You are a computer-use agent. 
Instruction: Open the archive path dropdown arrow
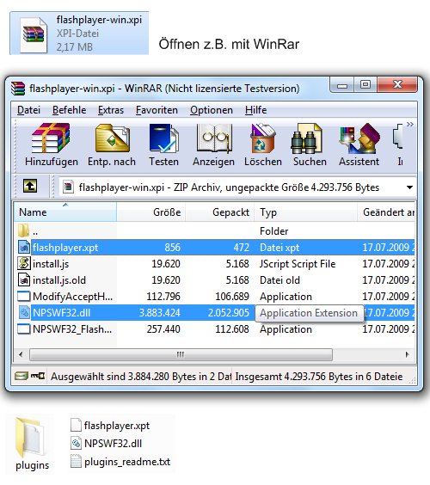point(409,187)
